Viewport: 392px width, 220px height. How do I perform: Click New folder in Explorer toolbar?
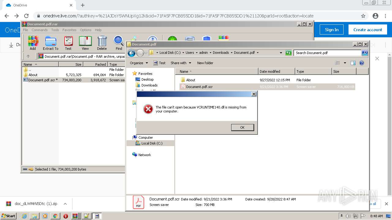click(x=205, y=63)
